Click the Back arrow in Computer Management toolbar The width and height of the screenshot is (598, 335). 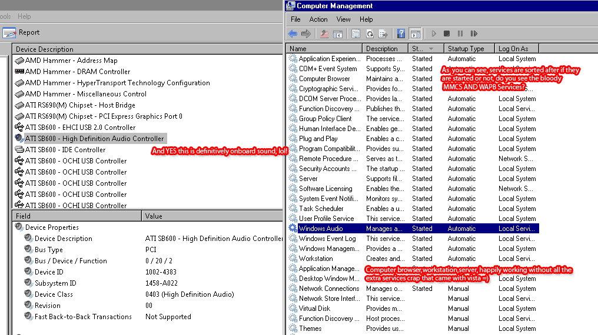point(293,33)
